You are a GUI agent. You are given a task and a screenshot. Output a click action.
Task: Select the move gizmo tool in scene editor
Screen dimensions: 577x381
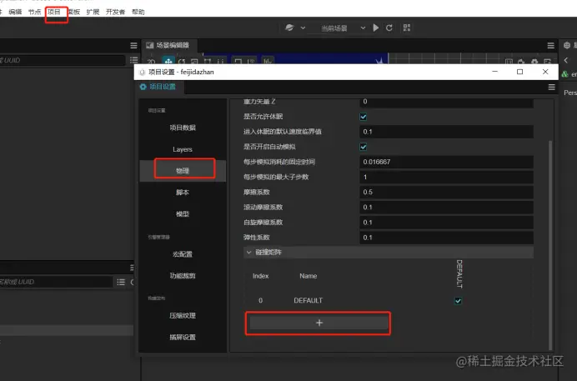168,61
